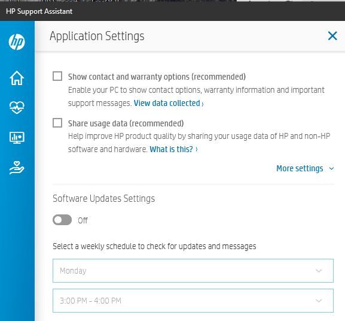Click the HP logo in the sidebar
The width and height of the screenshot is (345, 321).
(x=17, y=42)
